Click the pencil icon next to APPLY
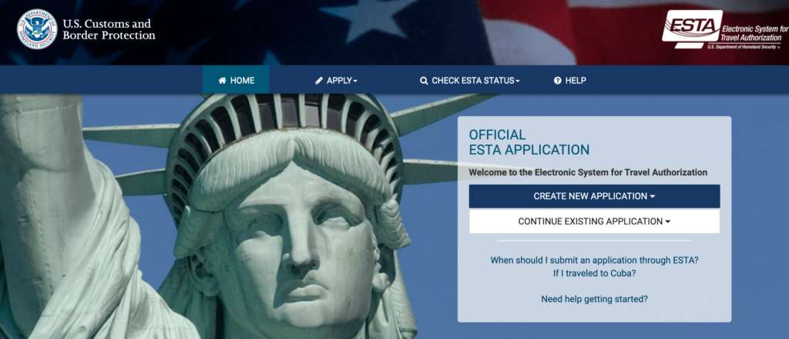 click(x=319, y=81)
